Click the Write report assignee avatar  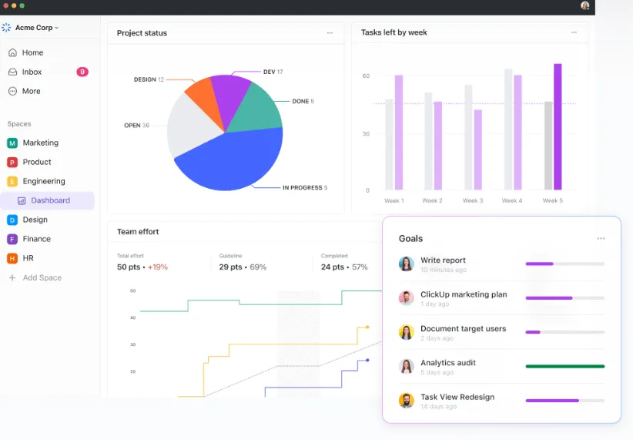(x=406, y=264)
